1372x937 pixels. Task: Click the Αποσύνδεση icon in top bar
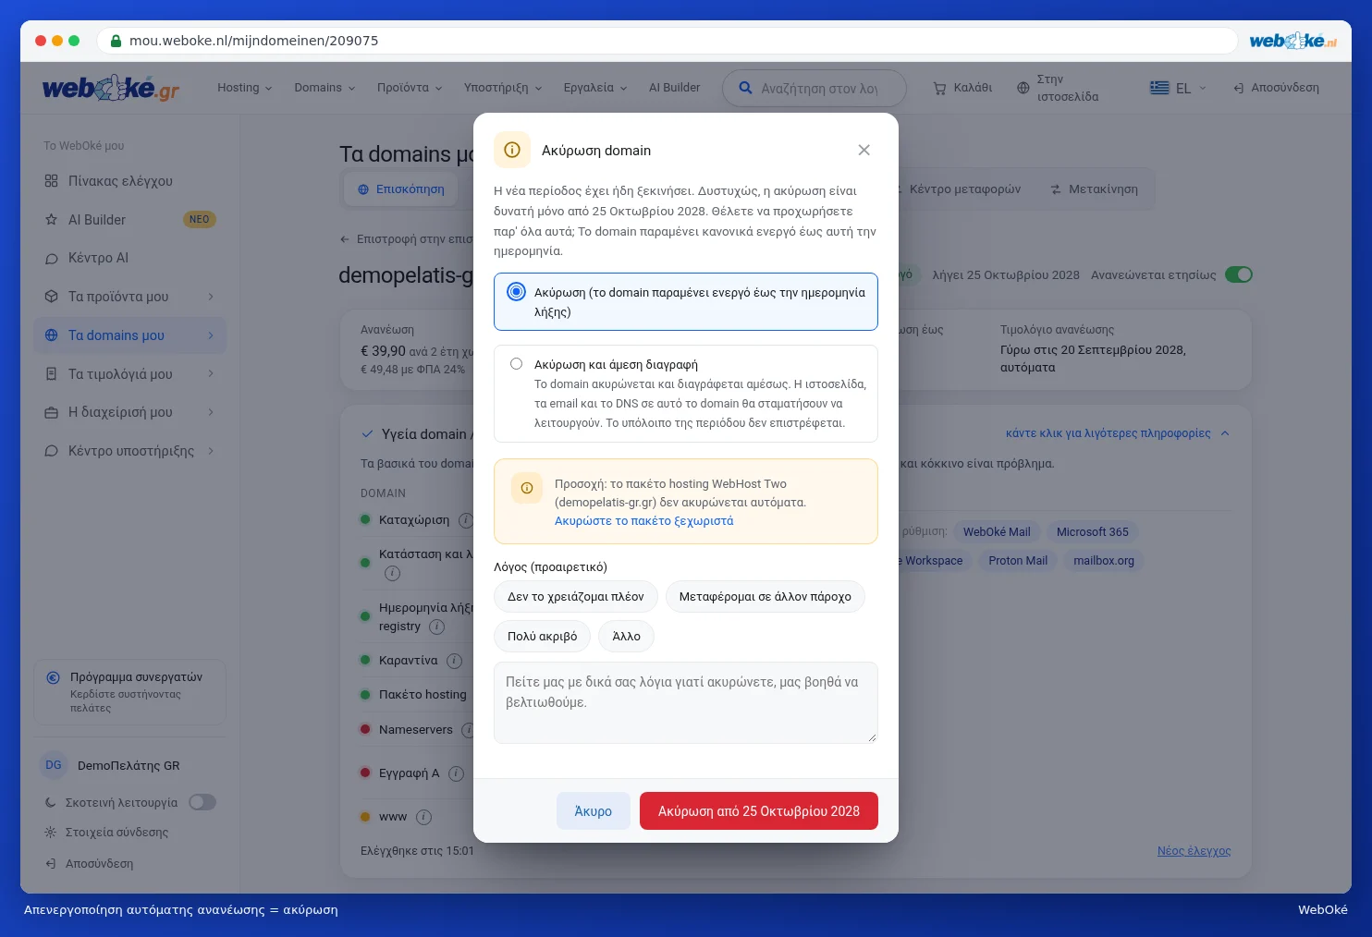[1238, 89]
